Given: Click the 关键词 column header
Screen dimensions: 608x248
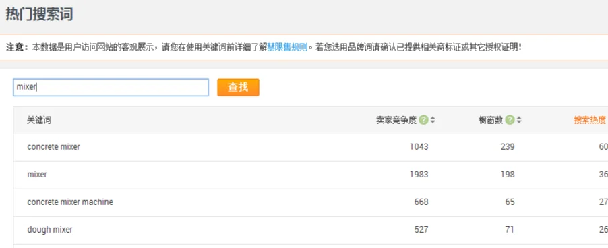Looking at the screenshot, I should 39,120.
